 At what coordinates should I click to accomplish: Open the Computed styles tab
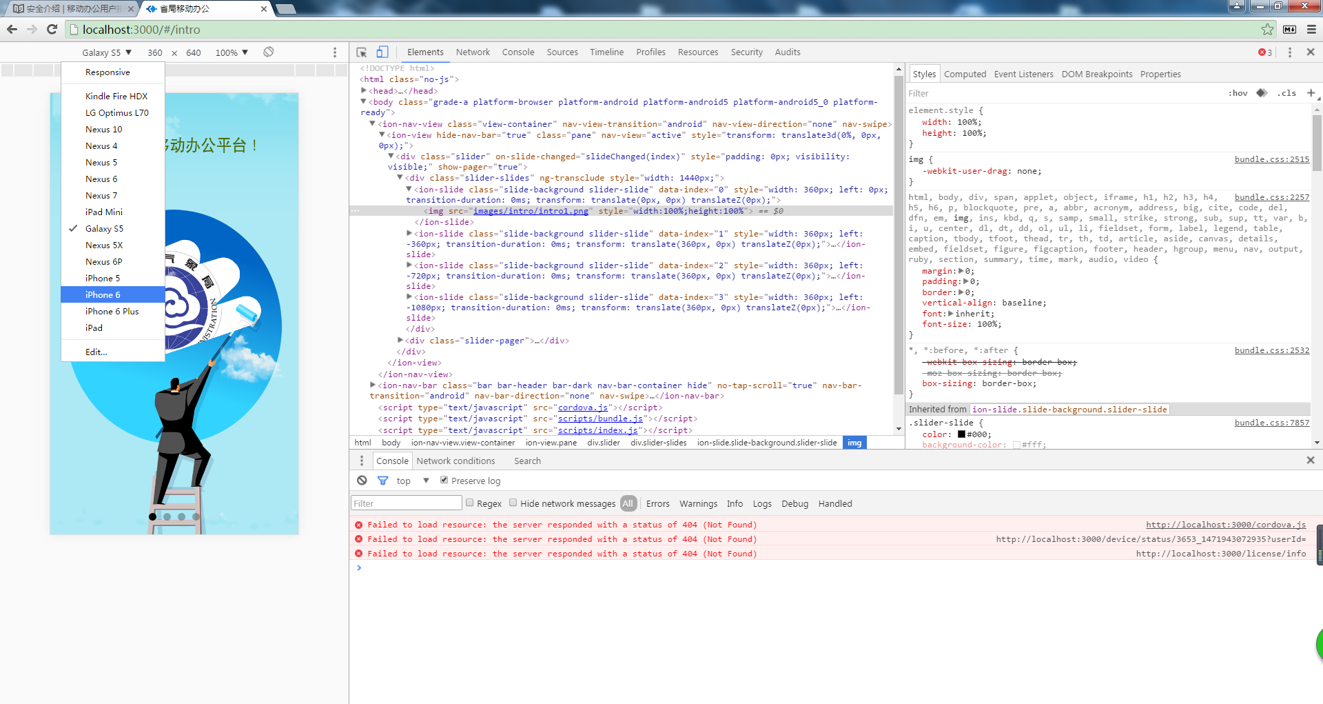(x=965, y=74)
